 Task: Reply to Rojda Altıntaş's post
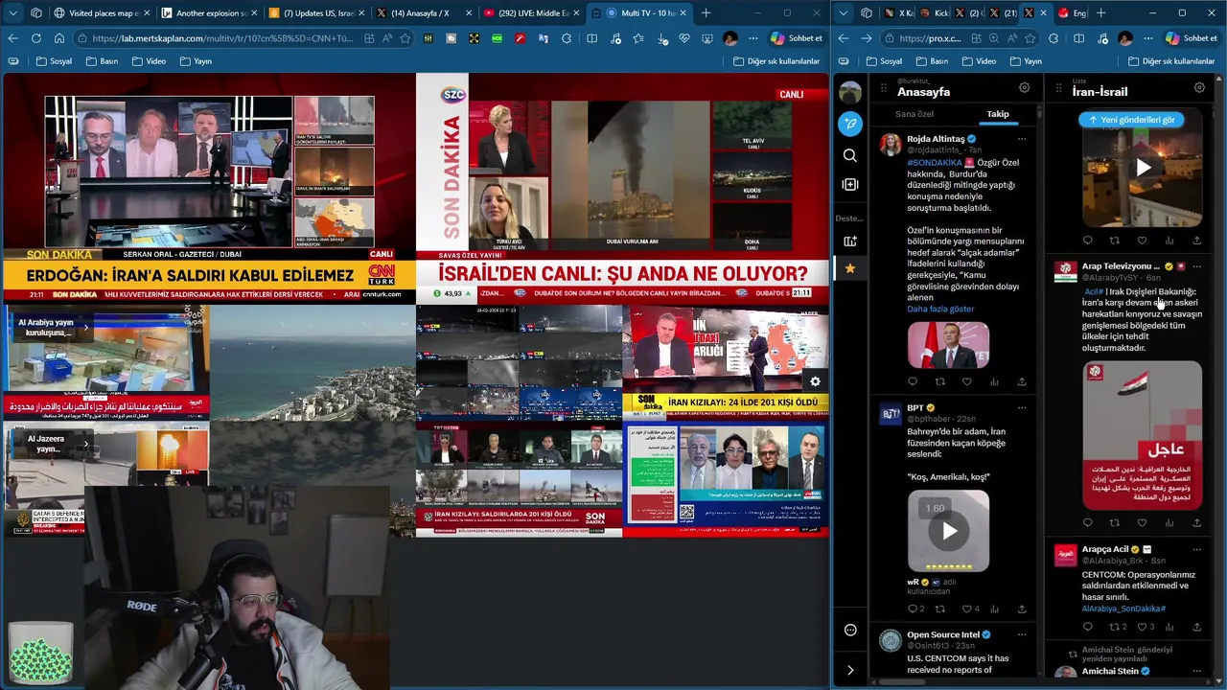[913, 381]
